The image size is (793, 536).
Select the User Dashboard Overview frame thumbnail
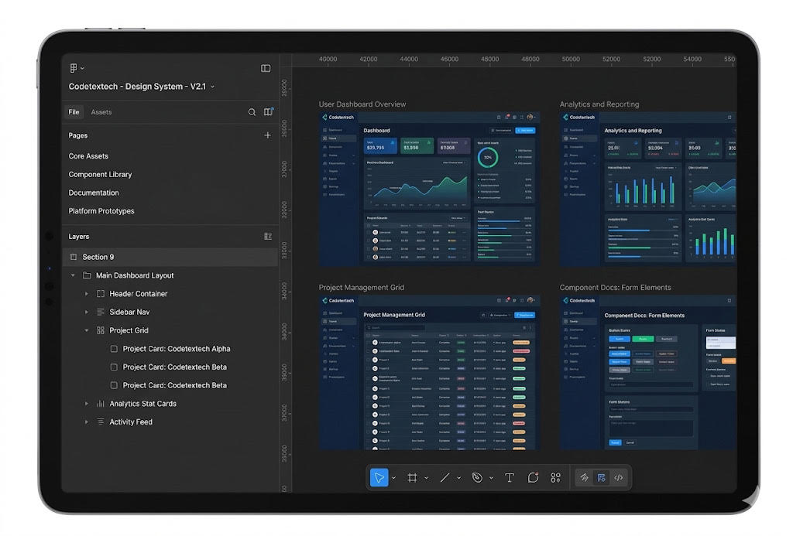click(x=429, y=189)
